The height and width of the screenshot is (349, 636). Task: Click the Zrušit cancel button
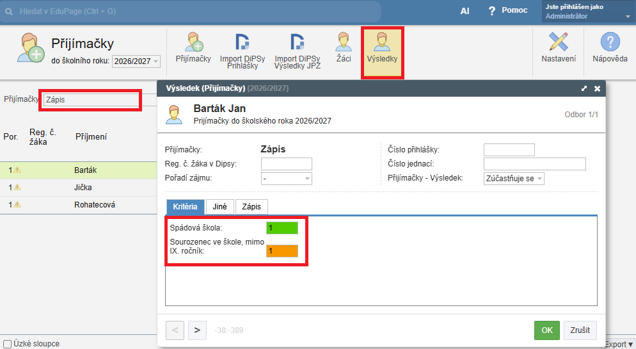pos(580,330)
